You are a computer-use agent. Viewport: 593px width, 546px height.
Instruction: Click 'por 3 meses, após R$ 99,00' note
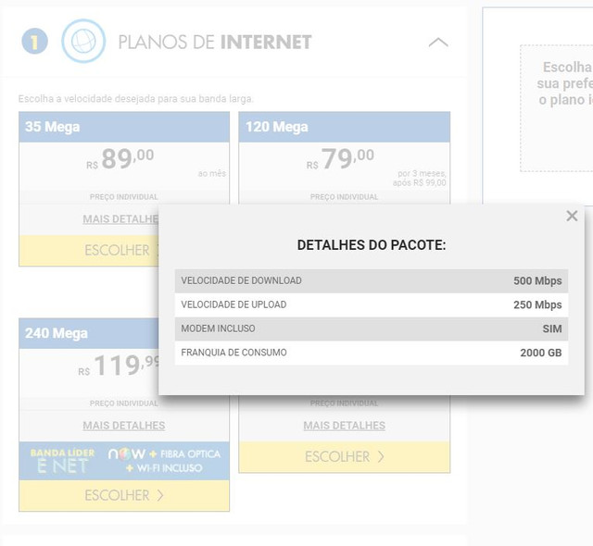(419, 179)
